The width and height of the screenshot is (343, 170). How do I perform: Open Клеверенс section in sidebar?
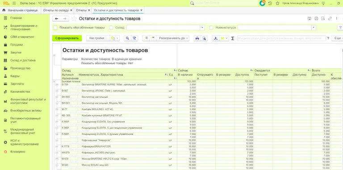(18, 152)
